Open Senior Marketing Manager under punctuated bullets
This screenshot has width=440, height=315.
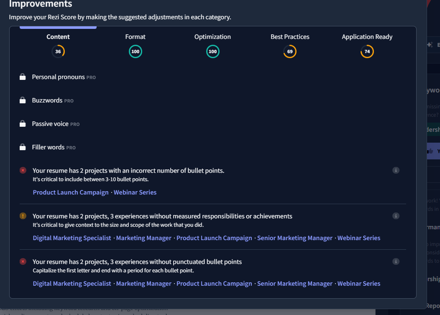point(294,284)
